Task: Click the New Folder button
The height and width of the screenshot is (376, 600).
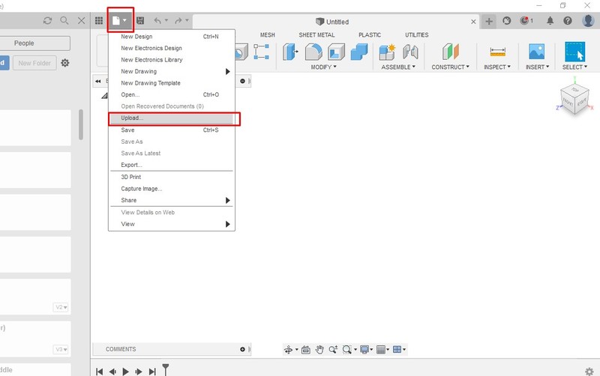Action: [34, 63]
